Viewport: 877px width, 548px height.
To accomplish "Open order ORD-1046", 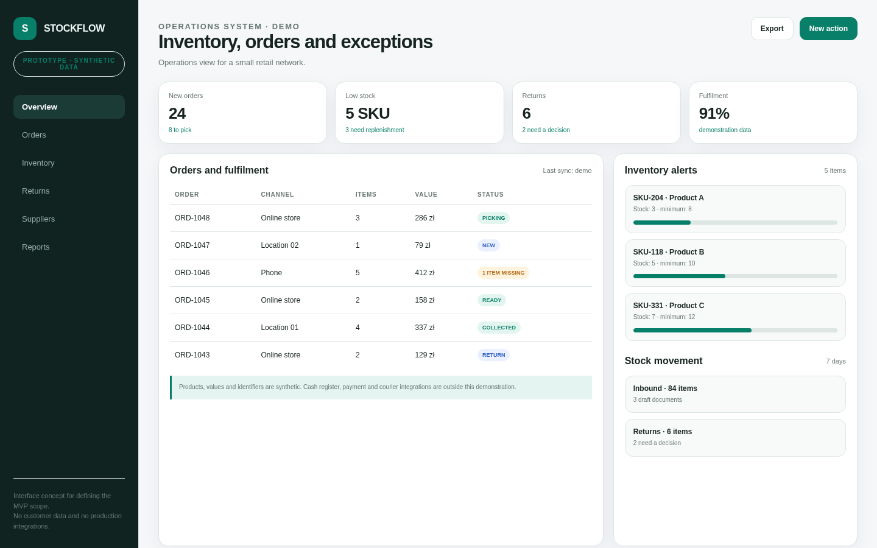I will pos(381,273).
